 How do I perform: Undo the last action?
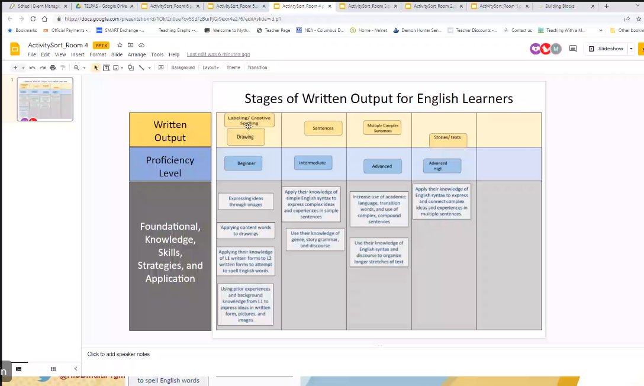[32, 67]
